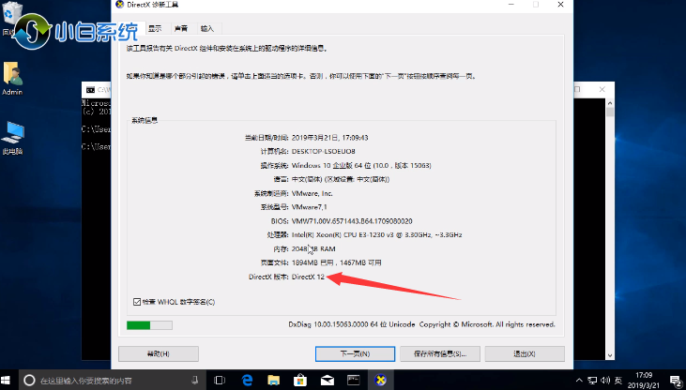Click the DxDiag taskbar icon
This screenshot has height=390, width=686.
[381, 380]
